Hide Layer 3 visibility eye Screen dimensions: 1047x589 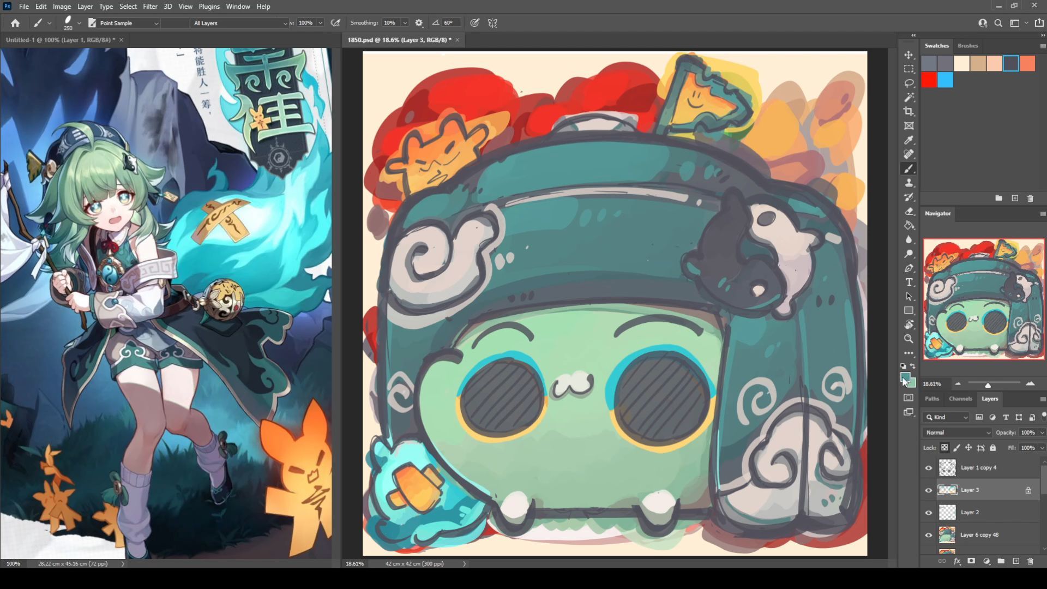[929, 490]
